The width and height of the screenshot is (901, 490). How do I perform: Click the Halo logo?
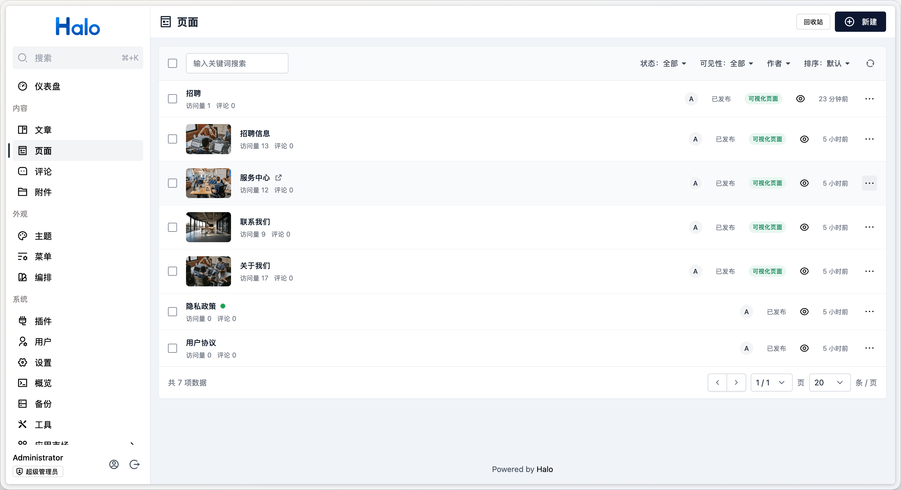click(x=78, y=26)
